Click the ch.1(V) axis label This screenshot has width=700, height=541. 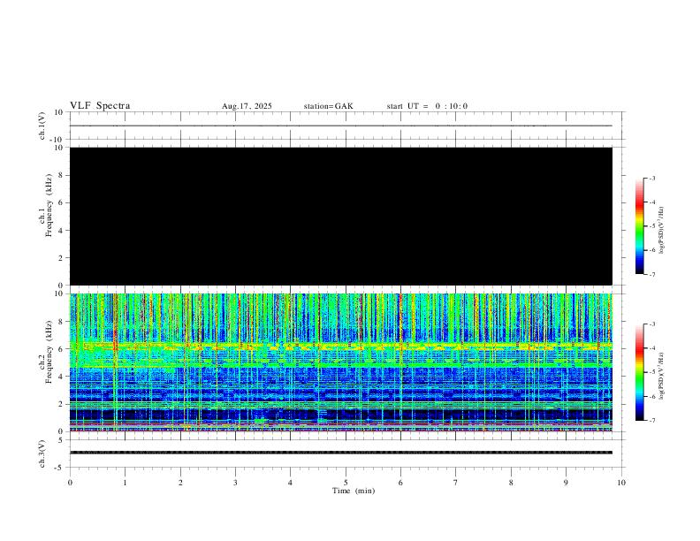42,126
